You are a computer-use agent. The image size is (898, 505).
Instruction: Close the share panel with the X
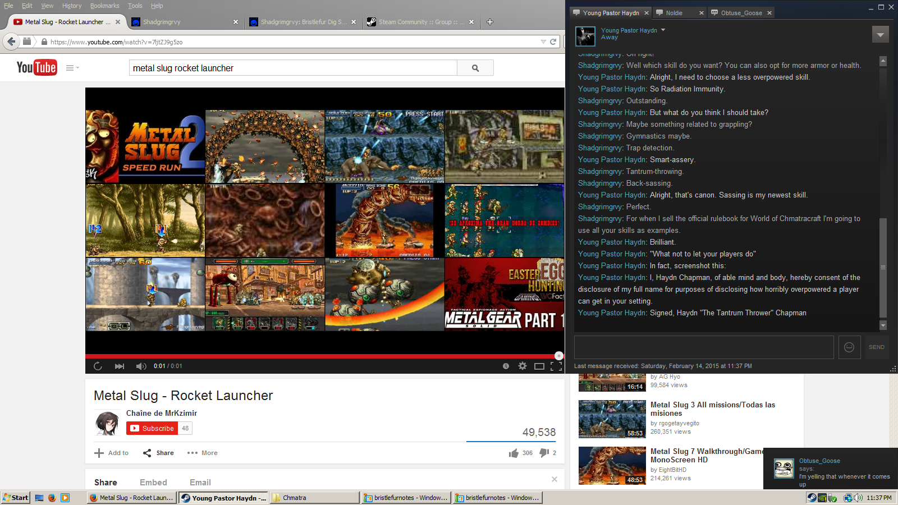[x=555, y=479]
